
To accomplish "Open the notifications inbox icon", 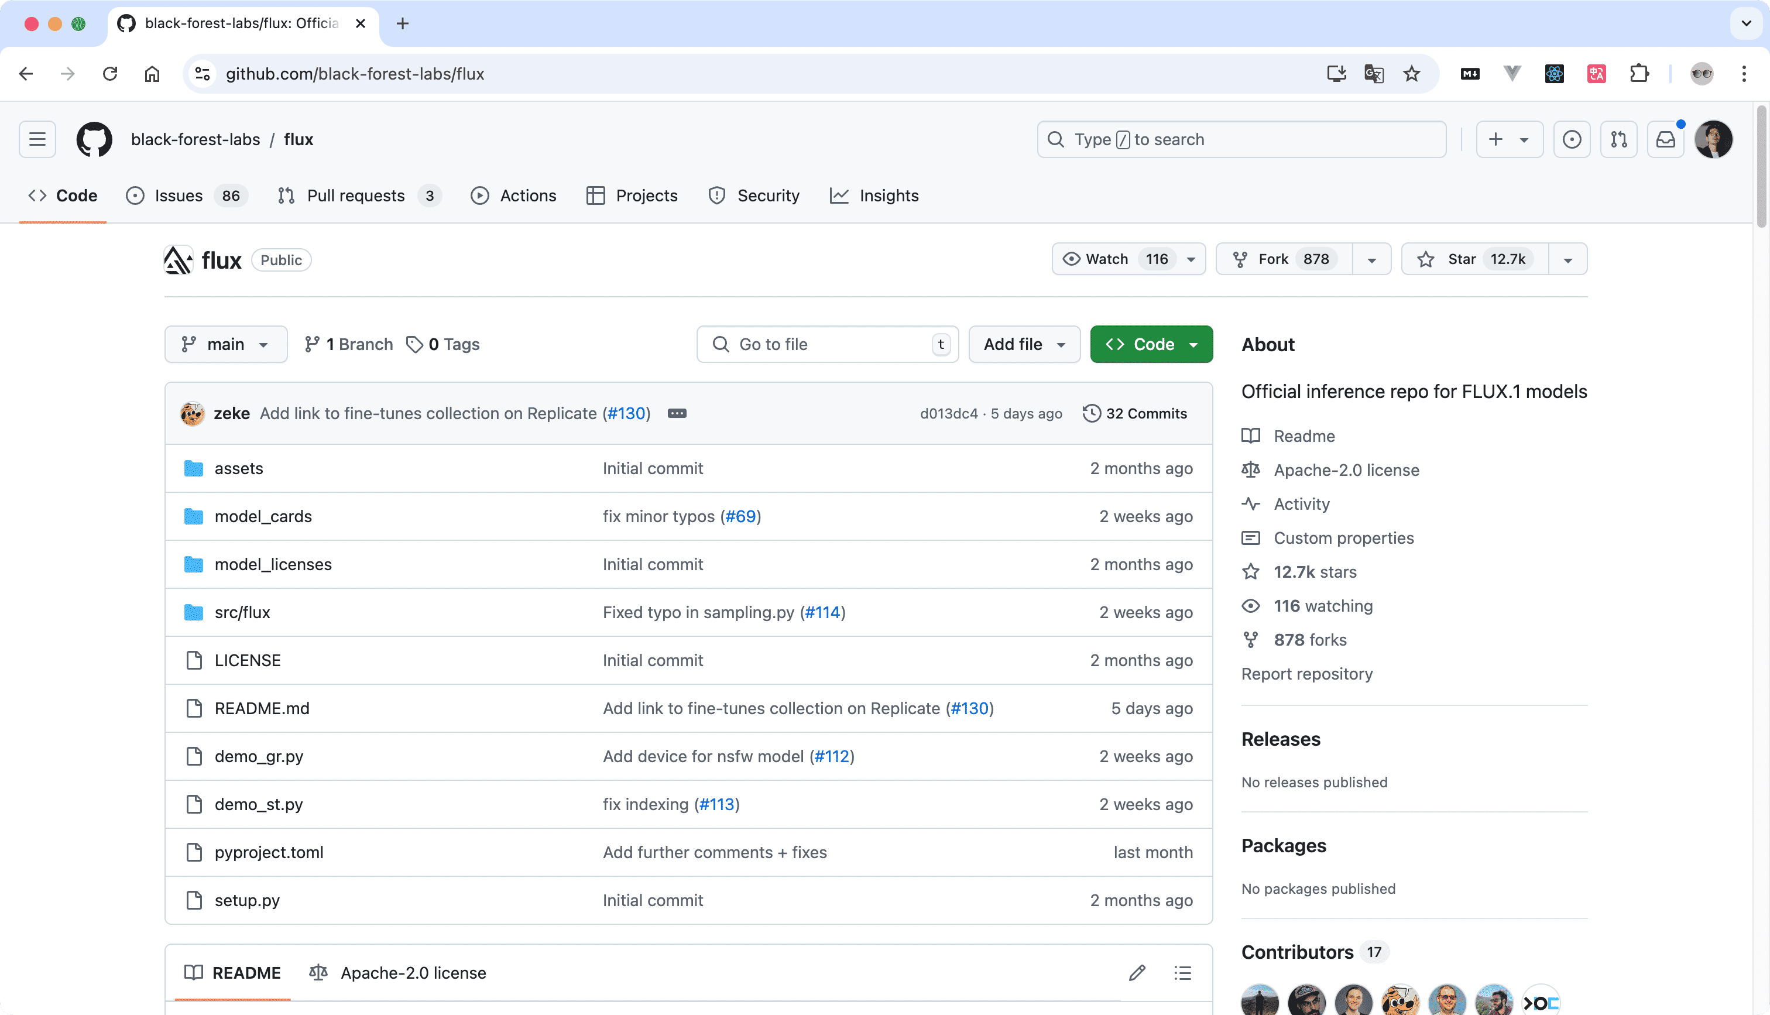I will (x=1665, y=139).
